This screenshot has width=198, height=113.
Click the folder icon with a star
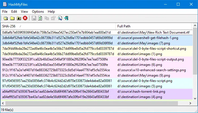19,18
